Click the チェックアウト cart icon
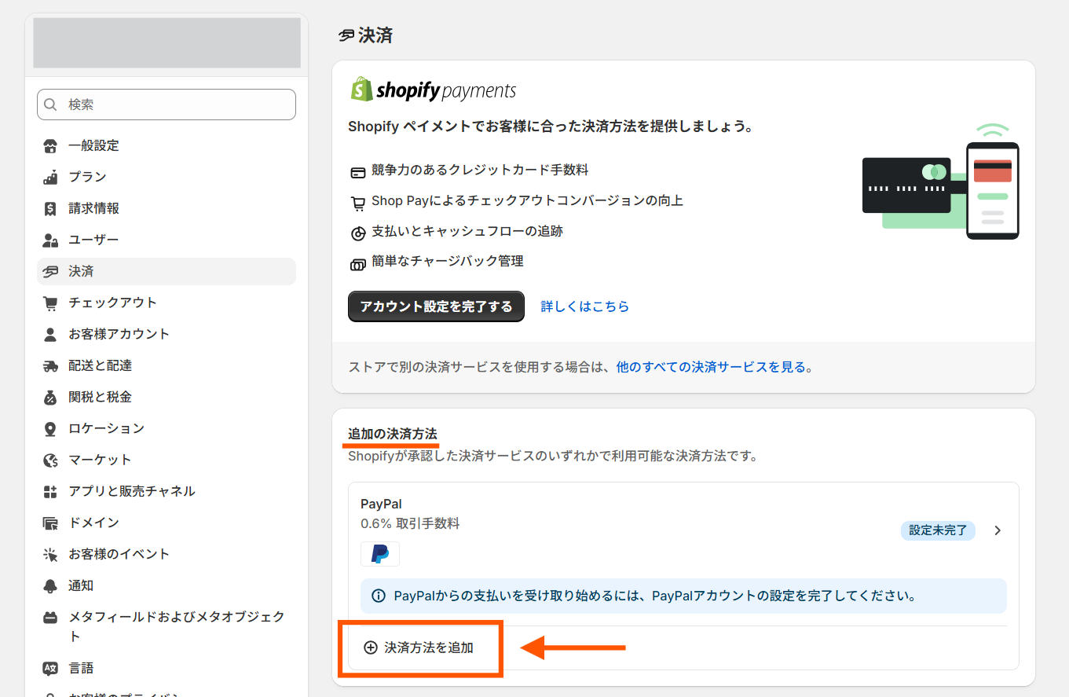The image size is (1069, 697). (50, 303)
